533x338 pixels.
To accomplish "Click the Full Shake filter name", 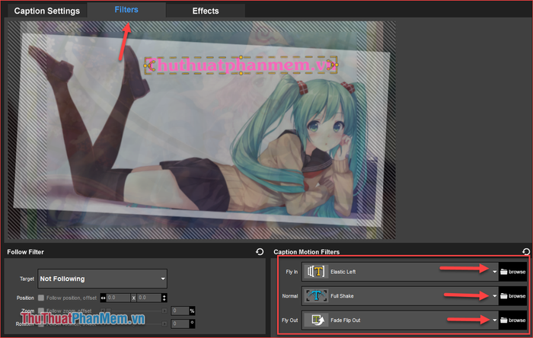I will click(342, 296).
